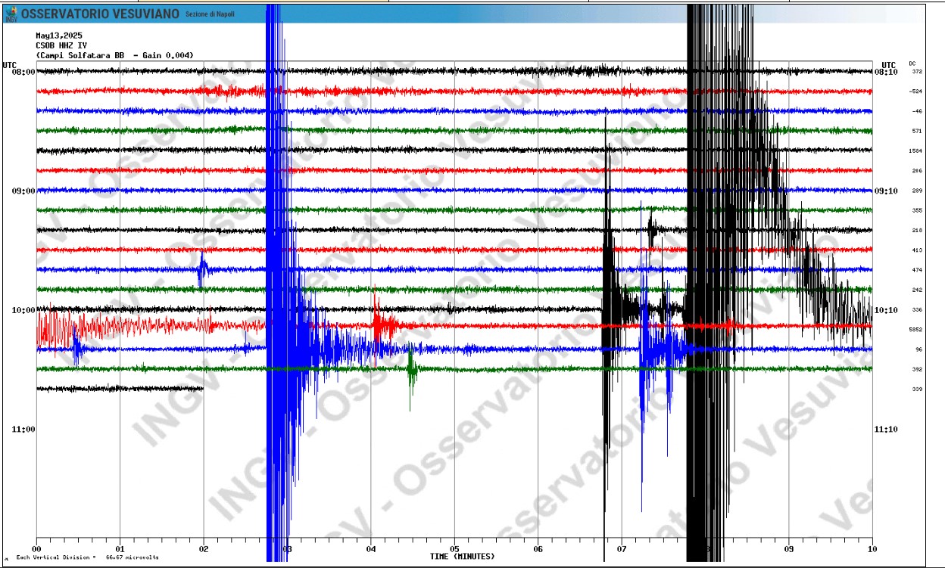Click the '07' minute axis label
The height and width of the screenshot is (568, 945).
tap(621, 549)
